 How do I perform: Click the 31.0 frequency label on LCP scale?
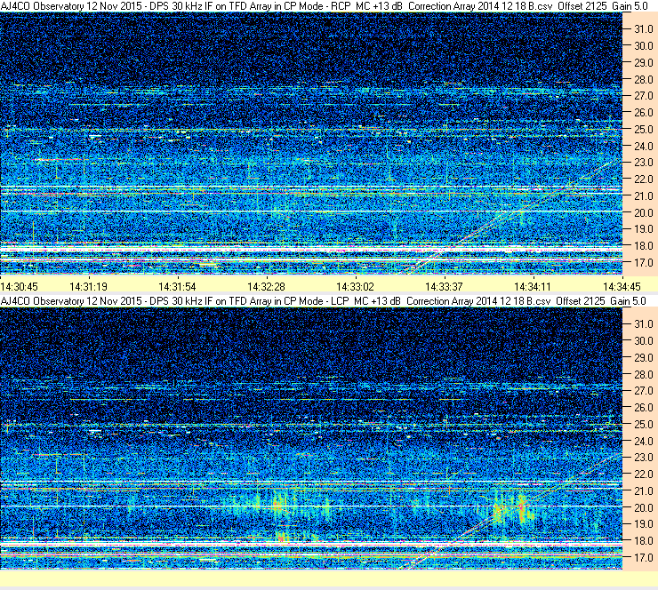pos(643,324)
